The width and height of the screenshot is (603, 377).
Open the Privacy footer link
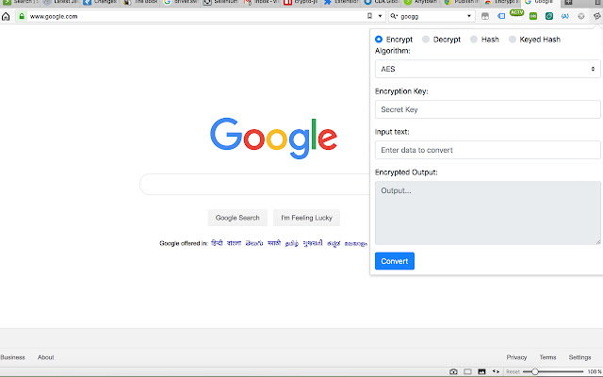pos(516,357)
